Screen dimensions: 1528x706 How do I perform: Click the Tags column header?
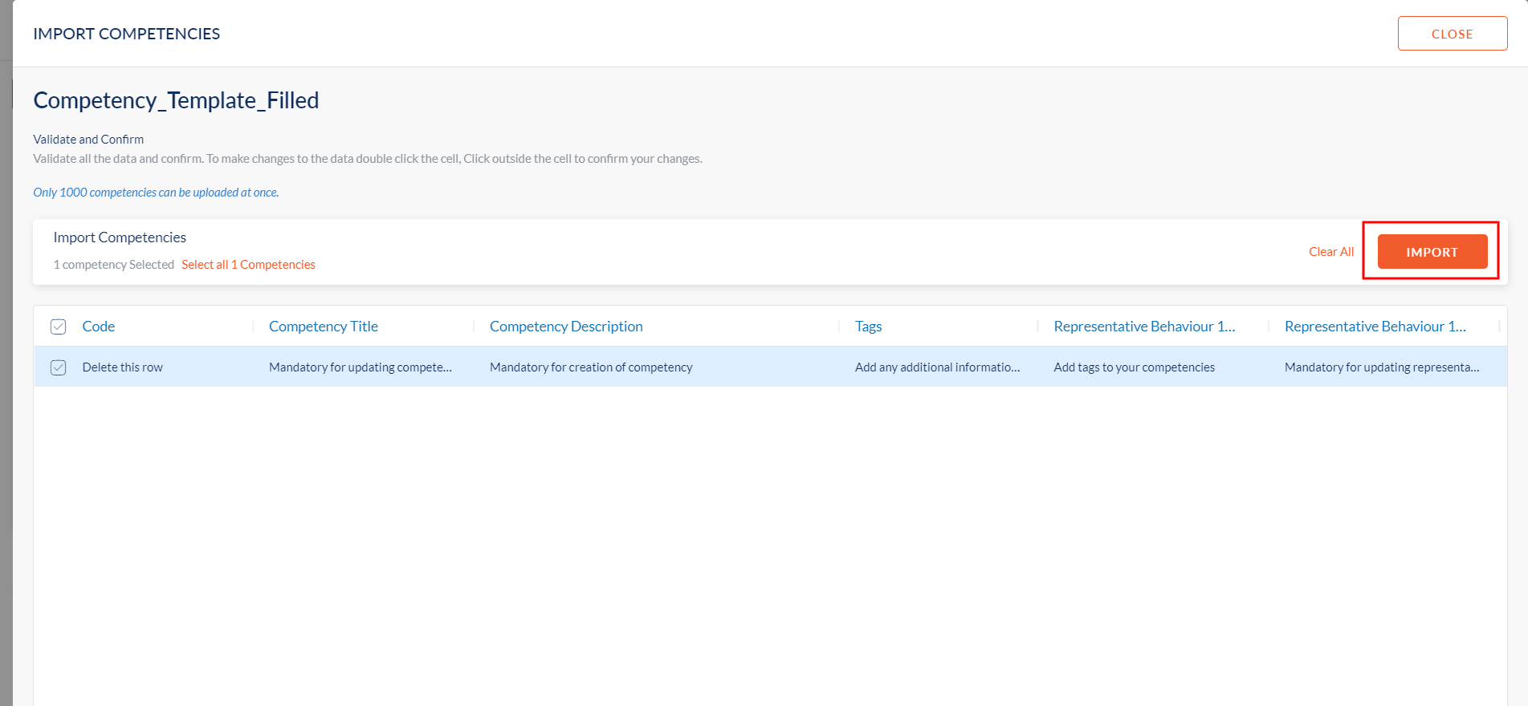click(868, 327)
